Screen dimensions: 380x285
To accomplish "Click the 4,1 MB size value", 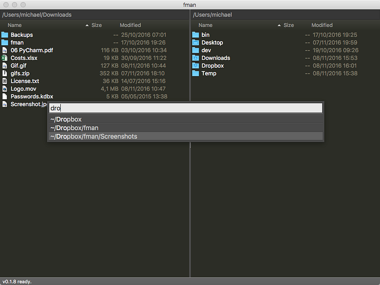I will coord(110,89).
